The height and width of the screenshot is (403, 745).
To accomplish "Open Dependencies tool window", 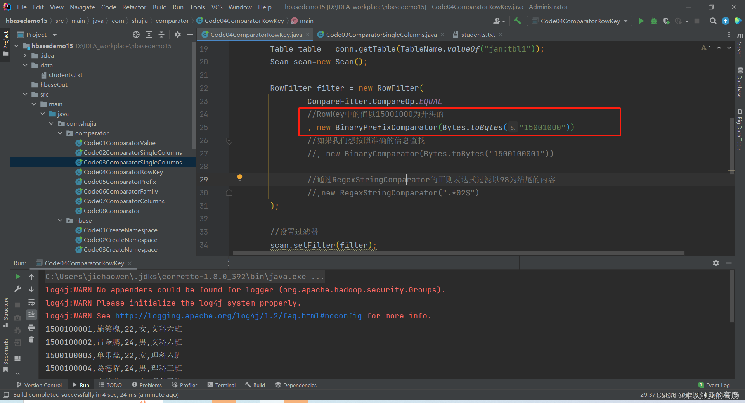I will 296,385.
